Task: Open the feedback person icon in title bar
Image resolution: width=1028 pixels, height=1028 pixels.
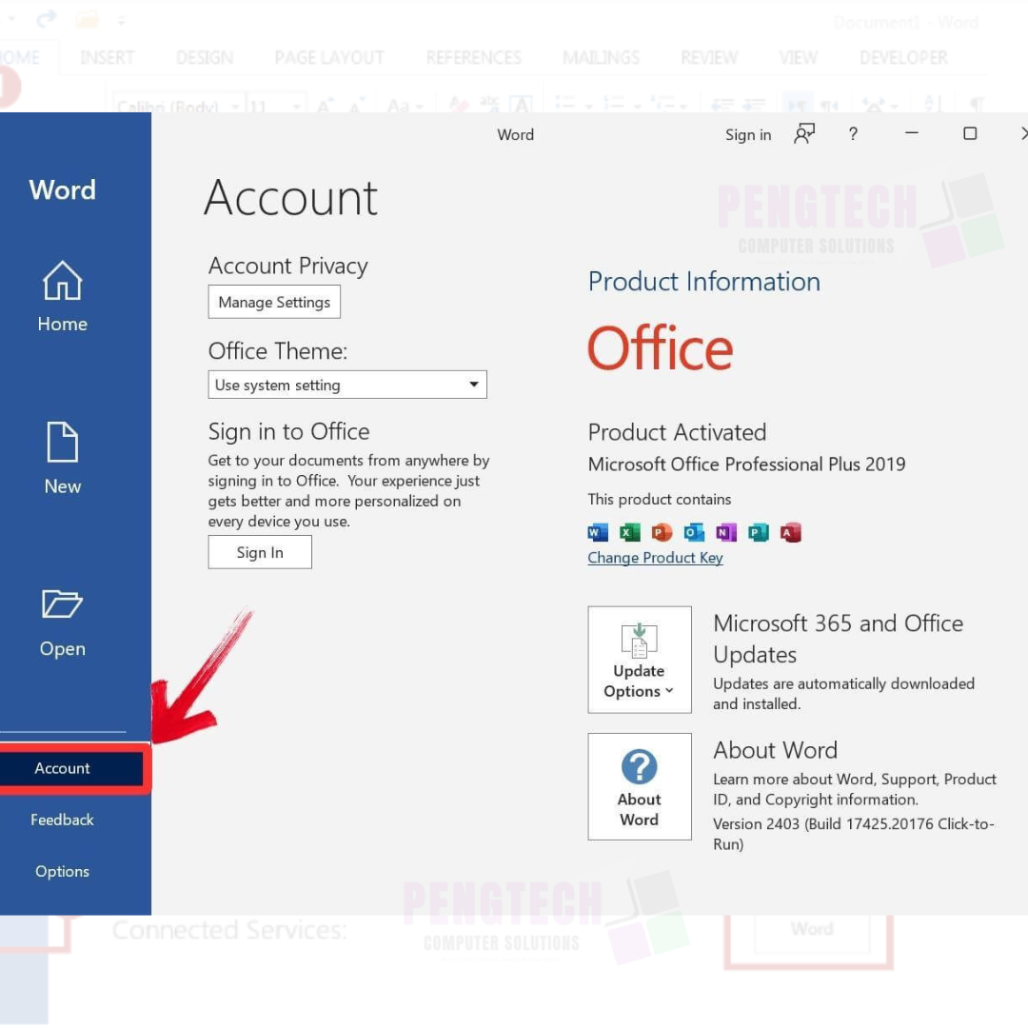Action: pos(804,134)
